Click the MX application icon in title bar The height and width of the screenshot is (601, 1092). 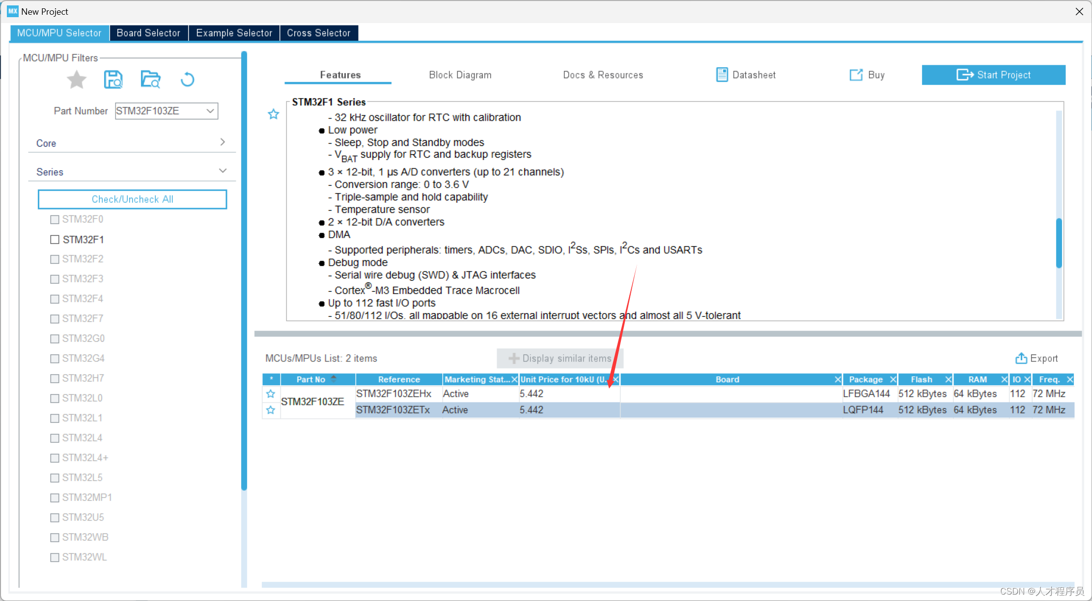coord(13,11)
